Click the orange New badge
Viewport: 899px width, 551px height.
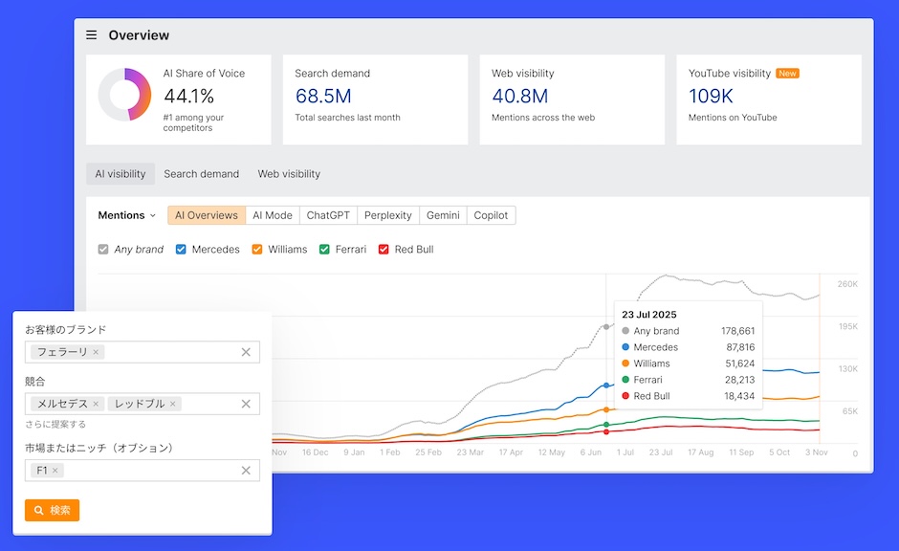click(787, 74)
